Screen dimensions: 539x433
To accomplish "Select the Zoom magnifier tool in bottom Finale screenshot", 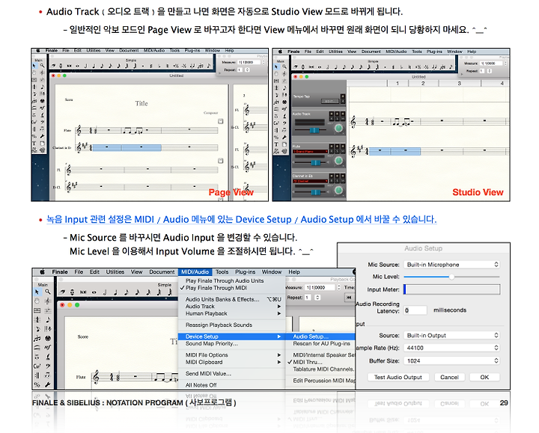I will coord(48,292).
